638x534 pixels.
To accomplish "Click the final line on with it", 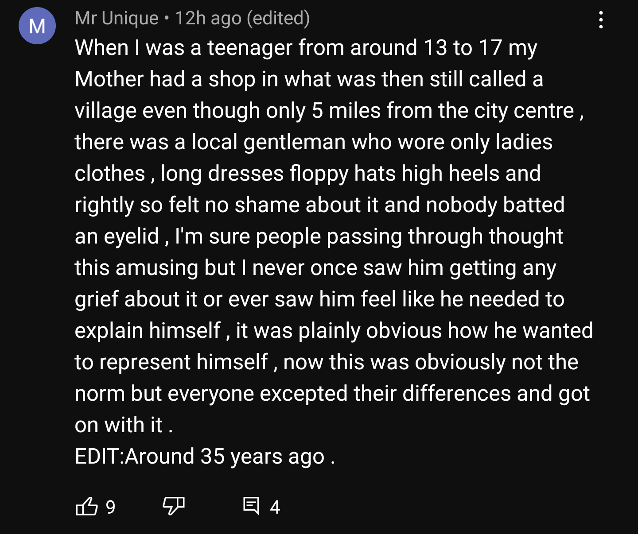I will pyautogui.click(x=124, y=425).
